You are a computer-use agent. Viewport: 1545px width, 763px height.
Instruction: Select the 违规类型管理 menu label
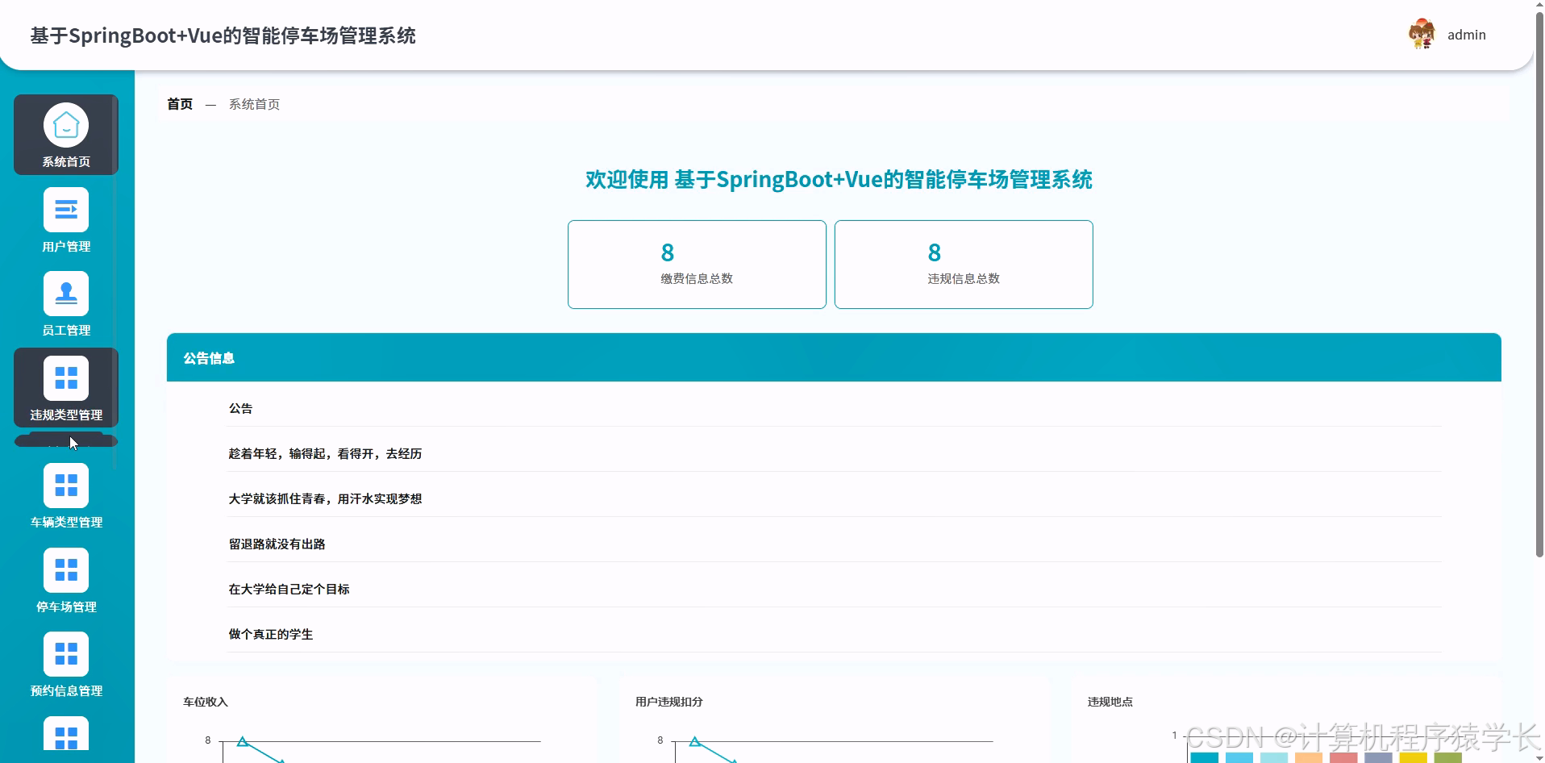(x=66, y=415)
